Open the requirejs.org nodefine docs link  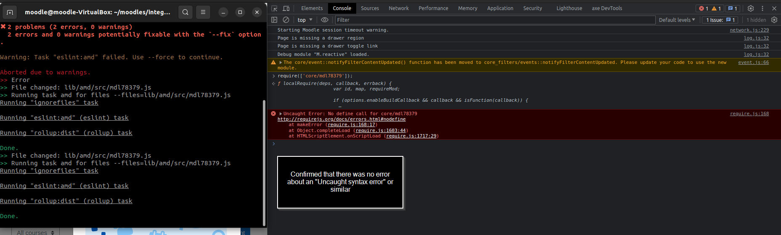point(342,119)
